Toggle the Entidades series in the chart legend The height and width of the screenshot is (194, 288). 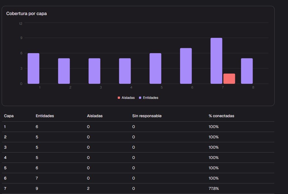tap(148, 98)
